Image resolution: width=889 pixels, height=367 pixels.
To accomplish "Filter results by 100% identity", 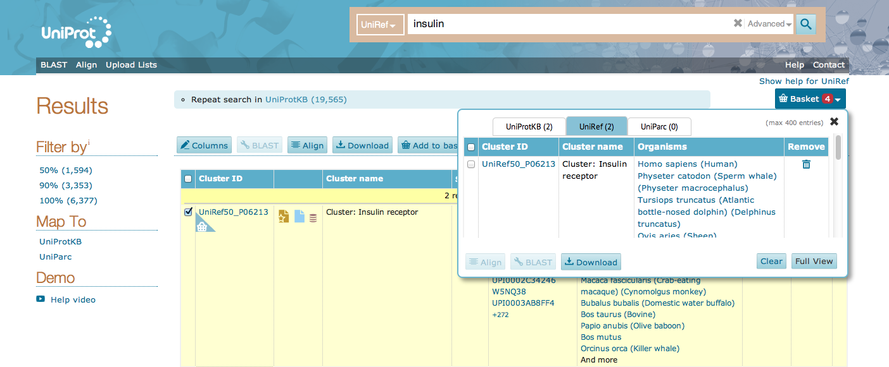I will 68,201.
